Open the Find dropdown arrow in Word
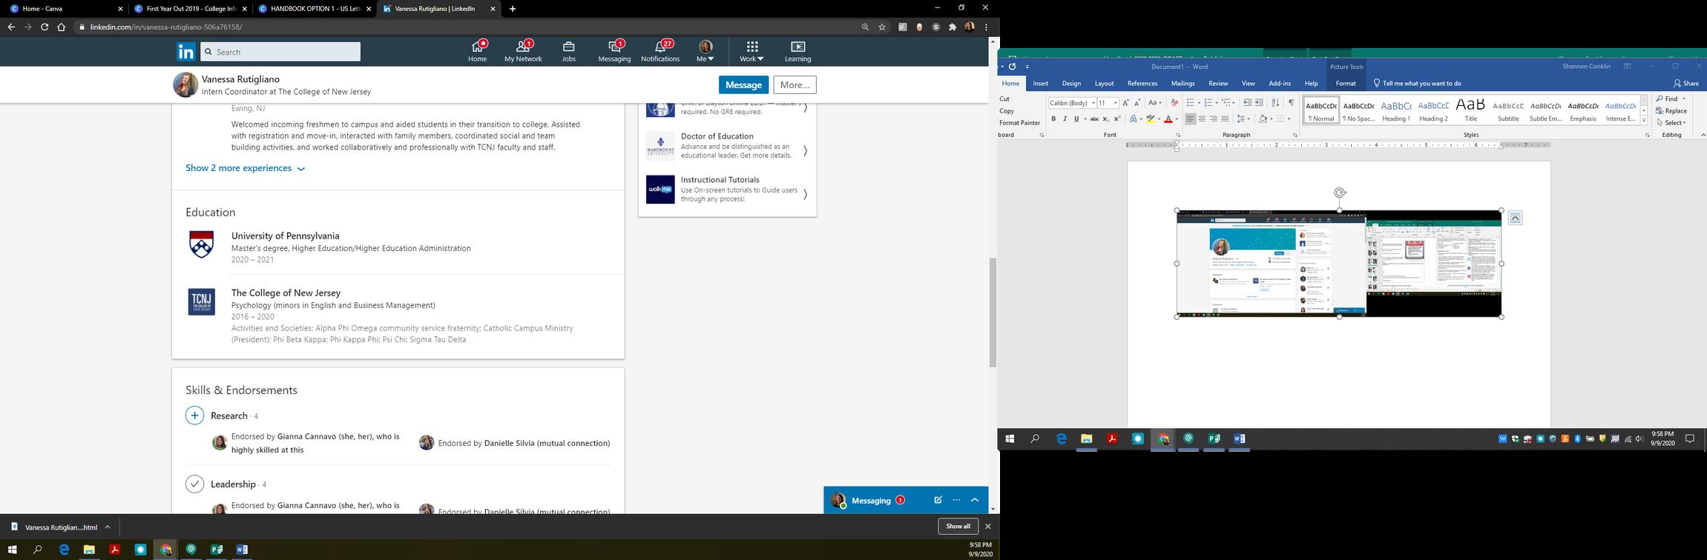 1684,99
